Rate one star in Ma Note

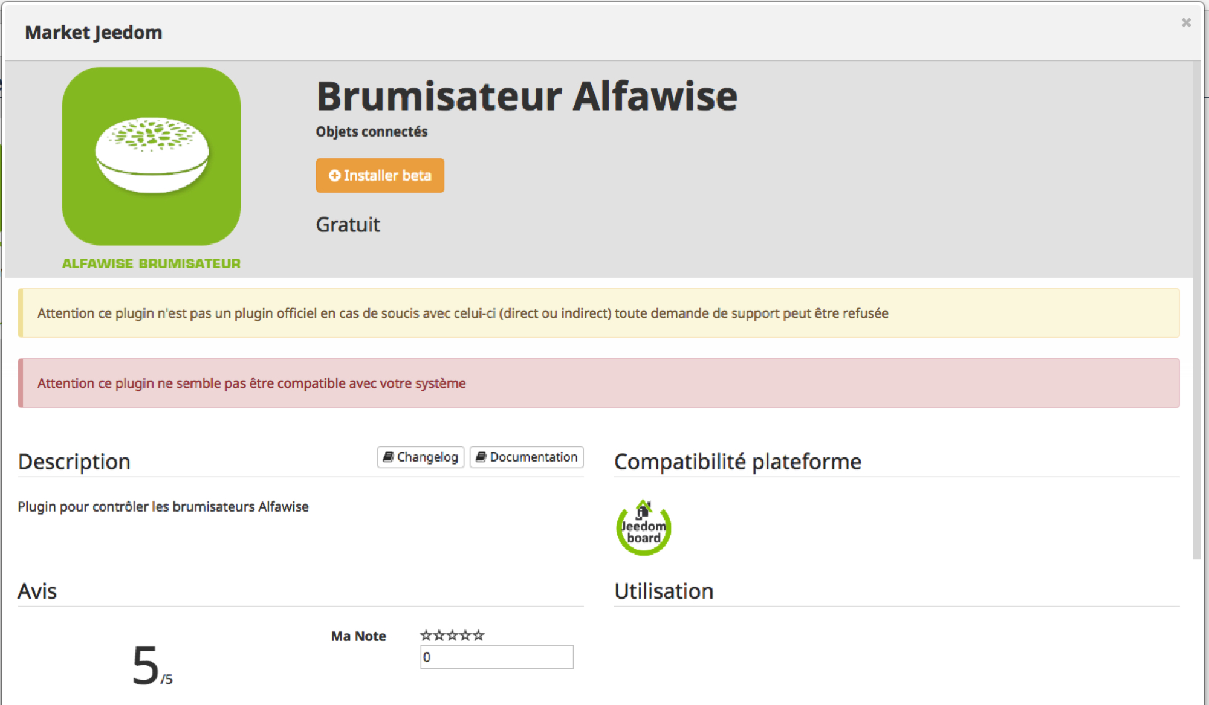[x=426, y=635]
